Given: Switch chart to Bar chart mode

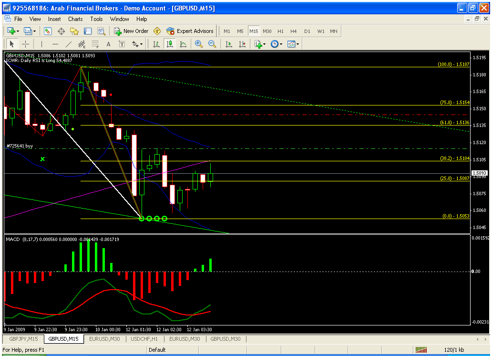Looking at the screenshot, I should point(156,44).
